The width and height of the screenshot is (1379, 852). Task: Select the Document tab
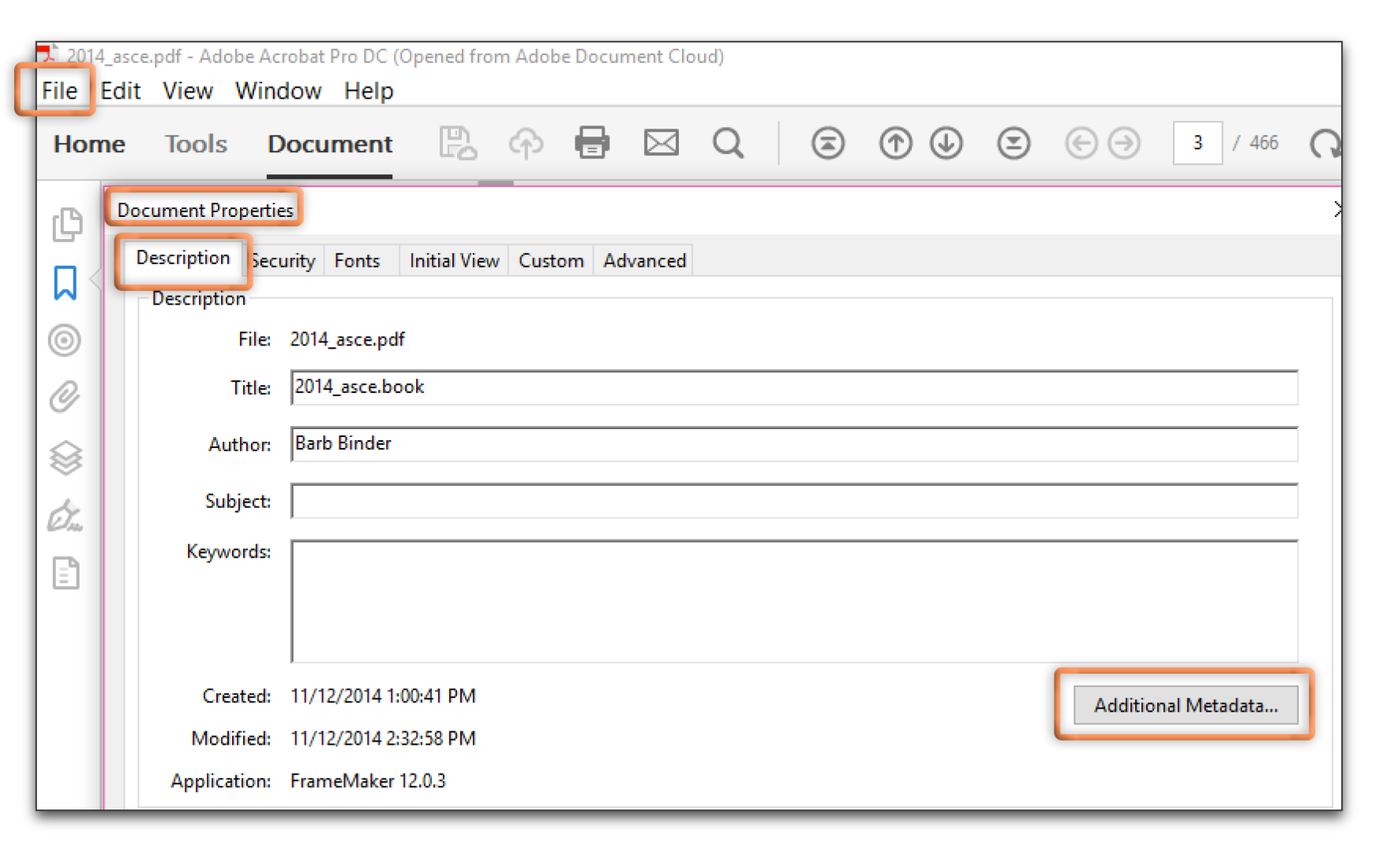tap(330, 144)
